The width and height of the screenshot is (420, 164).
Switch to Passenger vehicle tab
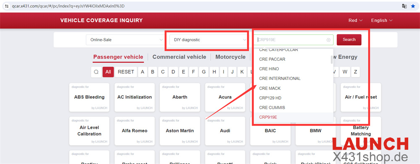(118, 57)
